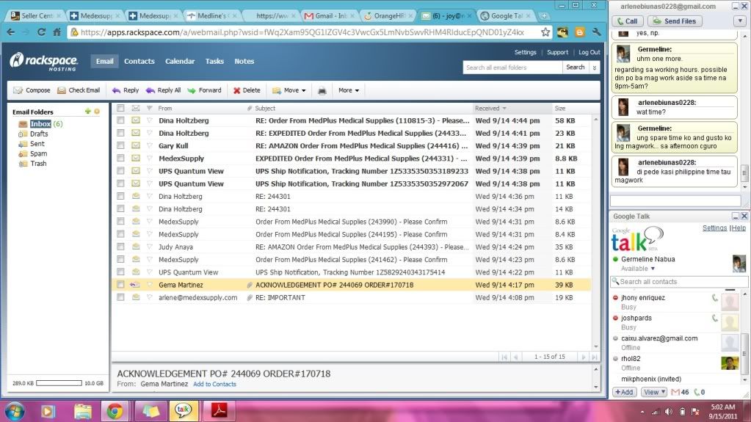The image size is (751, 422).
Task: Check the Order (243990) email checkbox
Action: tap(120, 222)
